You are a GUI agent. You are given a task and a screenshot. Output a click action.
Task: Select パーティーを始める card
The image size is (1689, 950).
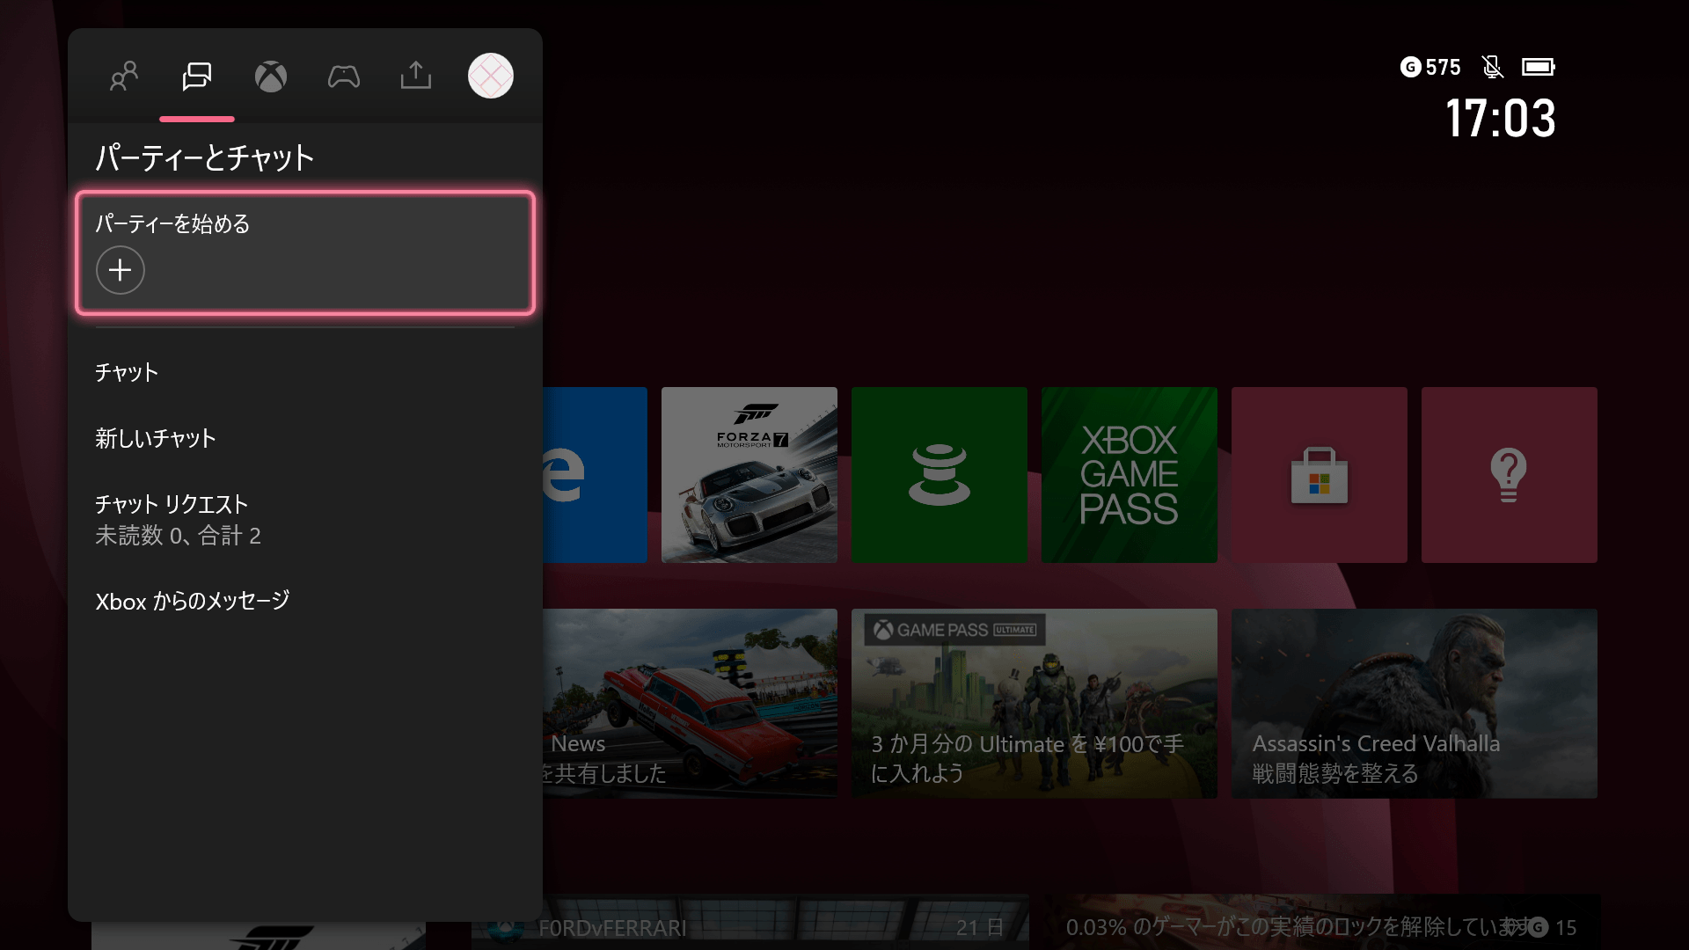pyautogui.click(x=305, y=252)
